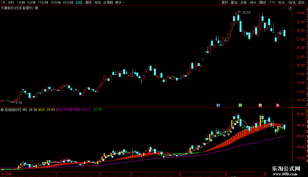308x177 pixels.
Task: Click month 3 on the time axis
Action: 131,174
